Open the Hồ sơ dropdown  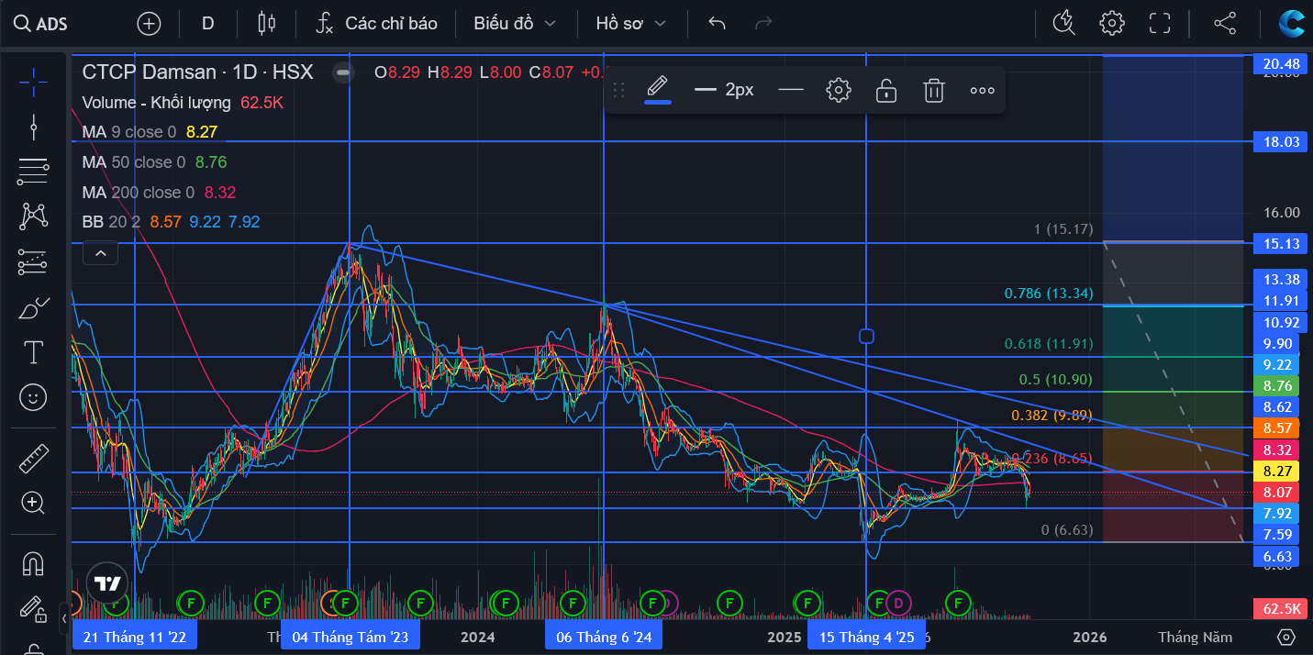(x=631, y=24)
